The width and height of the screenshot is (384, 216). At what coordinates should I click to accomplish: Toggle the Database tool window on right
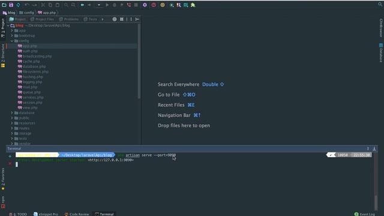[381, 53]
